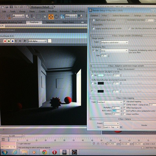Click the Rotate tool icon

[56, 17]
